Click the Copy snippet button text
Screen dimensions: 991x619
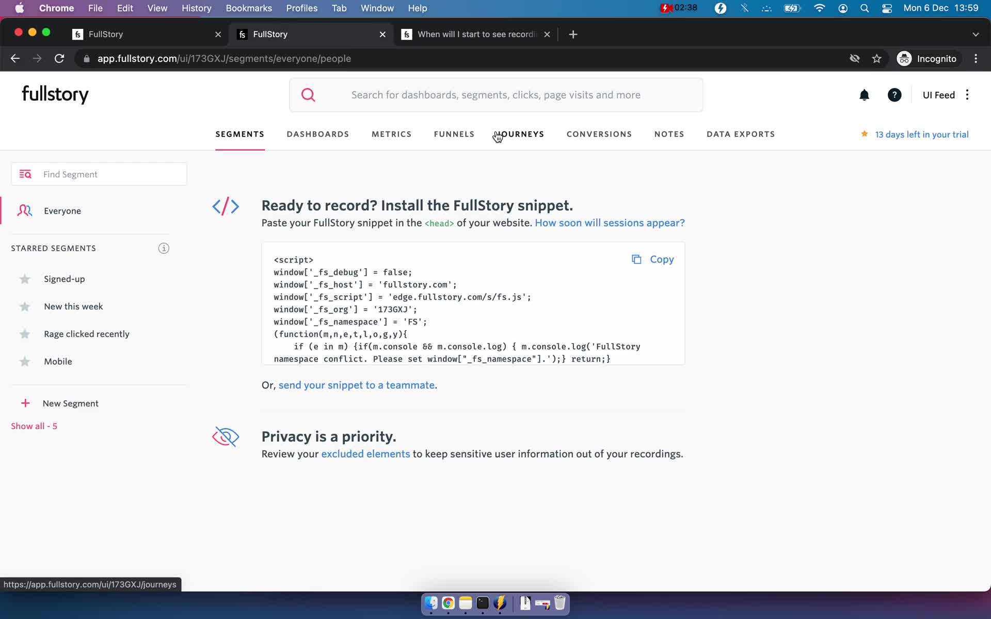click(662, 259)
